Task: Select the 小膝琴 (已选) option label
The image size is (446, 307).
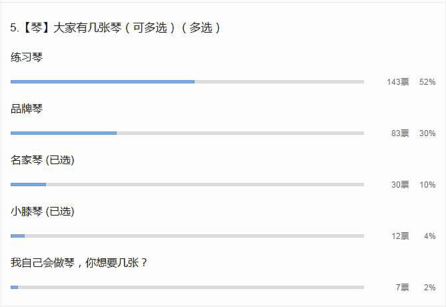Action: click(43, 212)
